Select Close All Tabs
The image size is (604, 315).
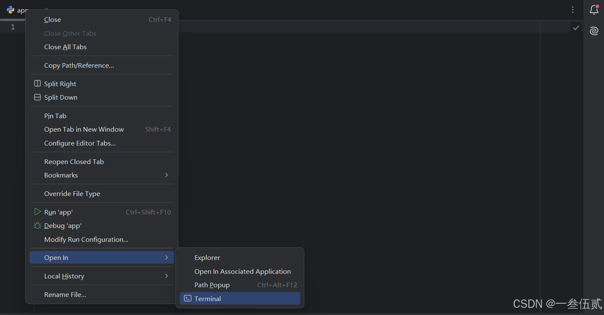102,47
